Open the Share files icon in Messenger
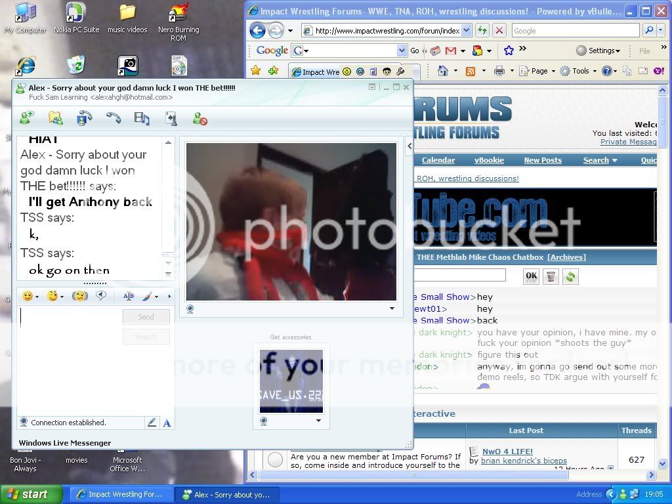 (x=56, y=118)
